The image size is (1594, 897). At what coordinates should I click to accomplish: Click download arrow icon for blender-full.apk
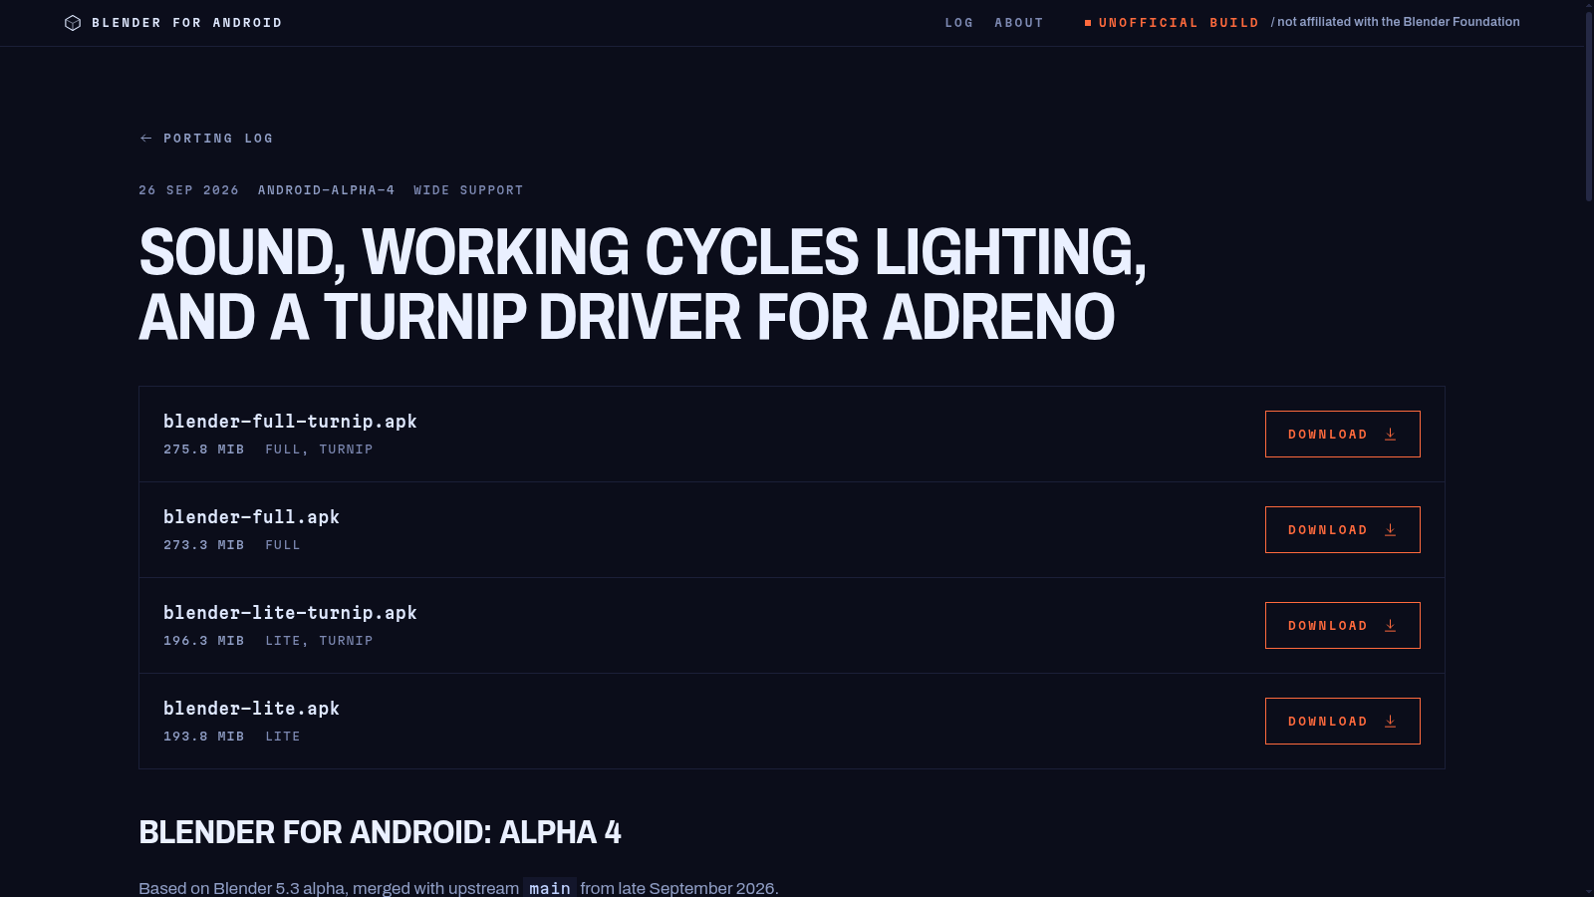pyautogui.click(x=1390, y=530)
